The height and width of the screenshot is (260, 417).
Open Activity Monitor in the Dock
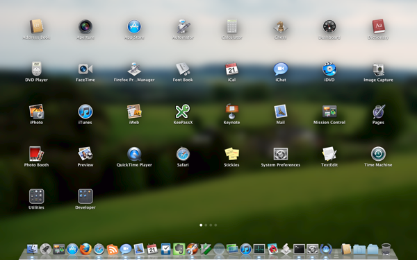(x=259, y=249)
